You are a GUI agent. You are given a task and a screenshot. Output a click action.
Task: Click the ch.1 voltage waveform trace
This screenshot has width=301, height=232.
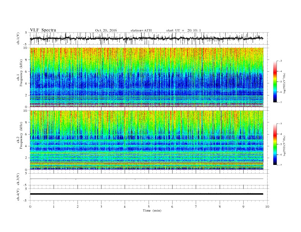(x=146, y=38)
